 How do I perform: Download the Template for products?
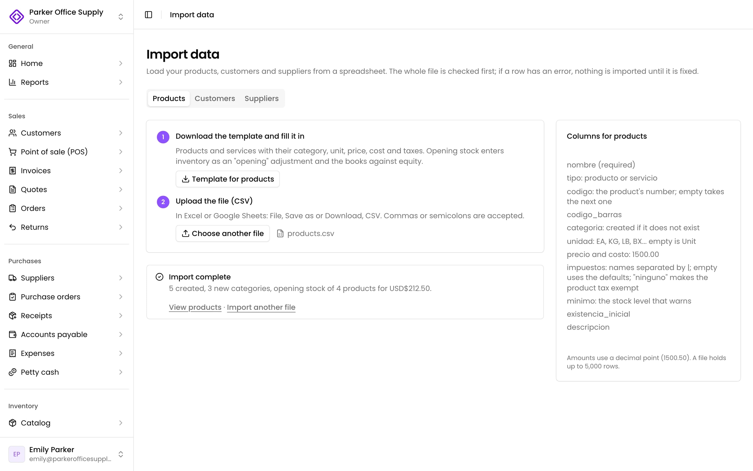(227, 179)
